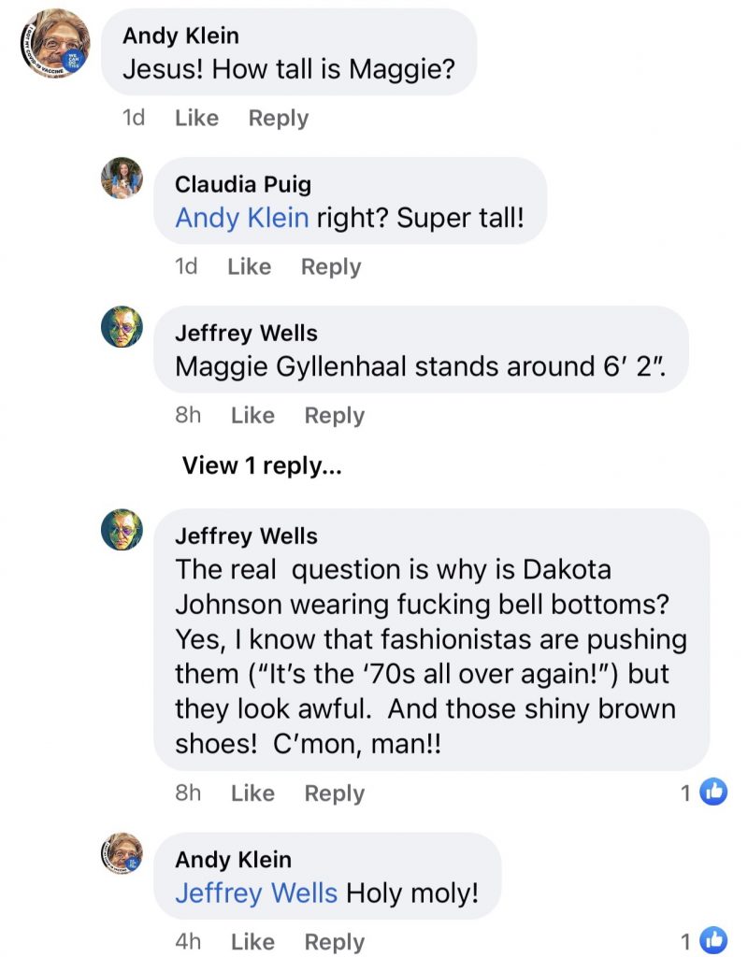The width and height of the screenshot is (748, 957).
Task: Like Andy Klein's Holy moly reply
Action: coord(252,941)
